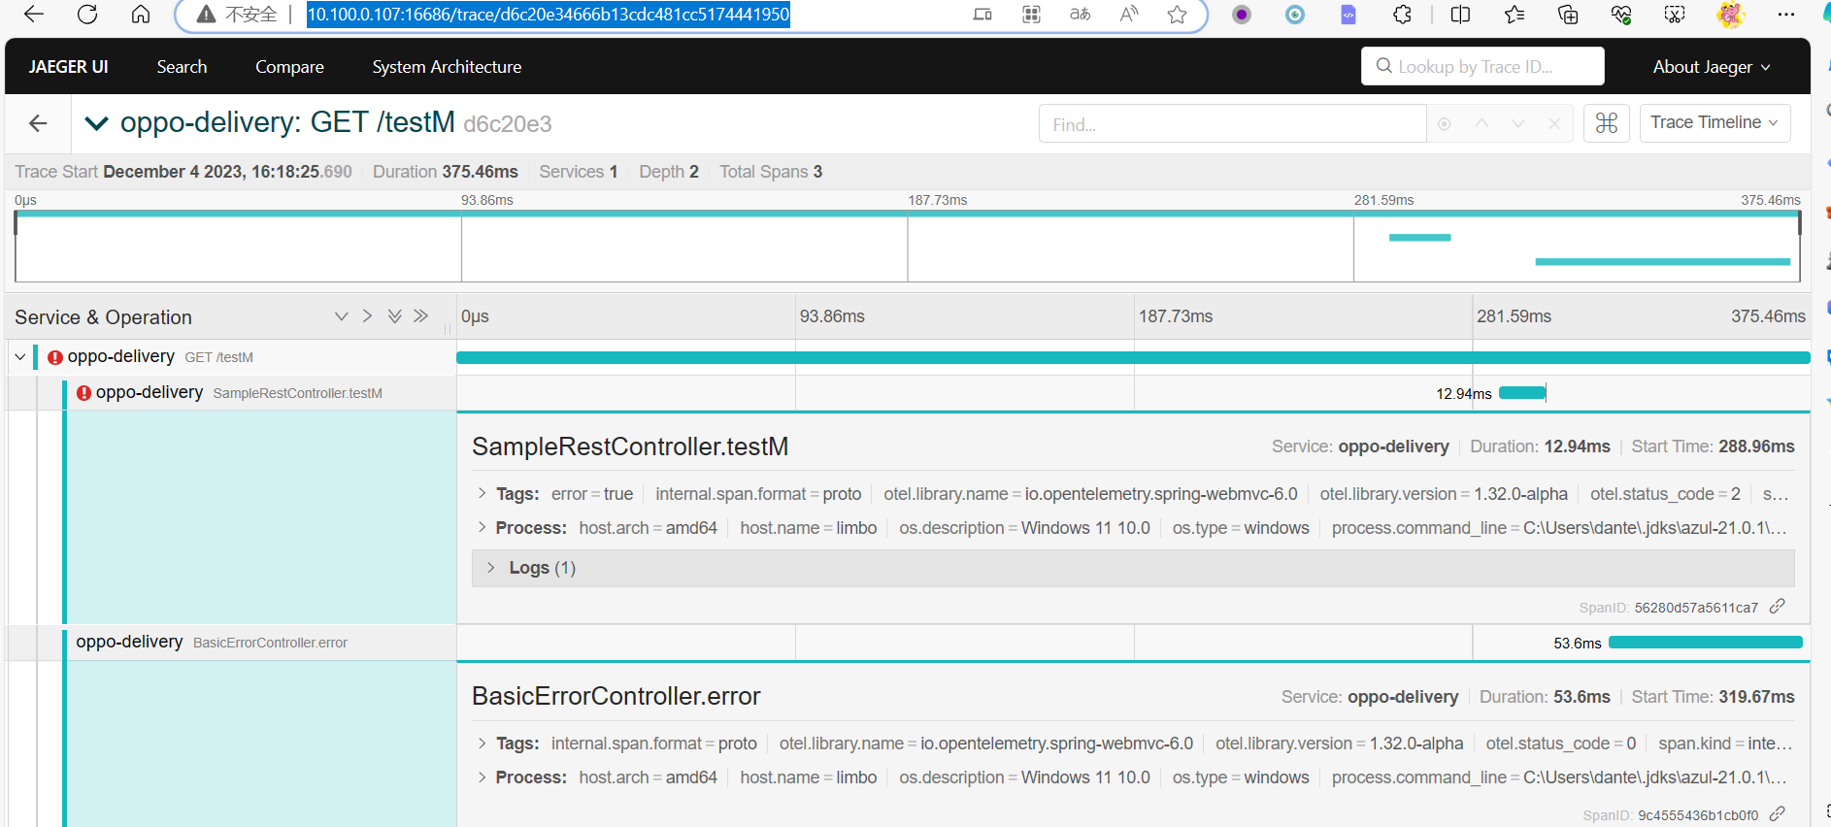Open the Compare page

[x=289, y=67]
